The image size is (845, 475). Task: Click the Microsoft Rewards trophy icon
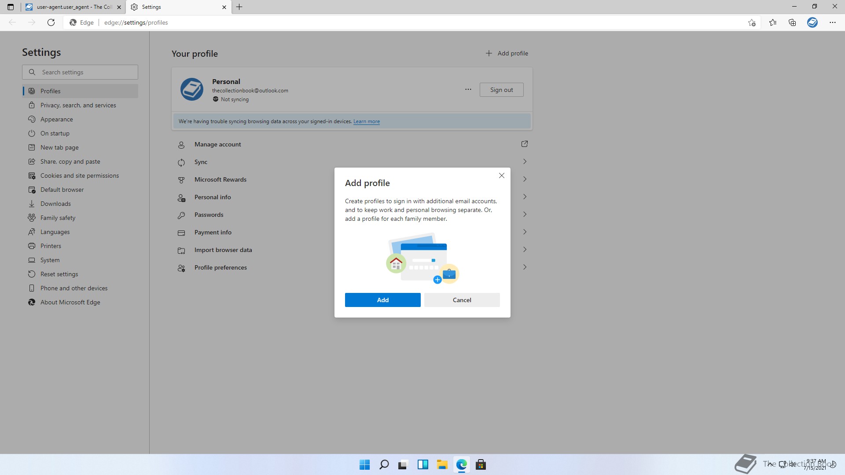pyautogui.click(x=181, y=180)
